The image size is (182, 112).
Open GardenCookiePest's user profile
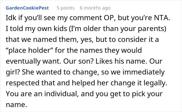(27, 8)
